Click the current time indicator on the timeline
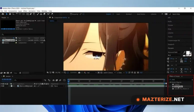The width and height of the screenshot is (194, 112). [x=68, y=81]
